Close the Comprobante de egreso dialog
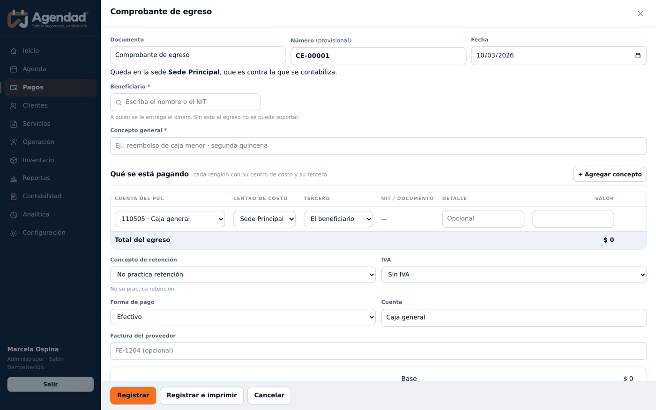Image resolution: width=656 pixels, height=410 pixels. tap(641, 14)
